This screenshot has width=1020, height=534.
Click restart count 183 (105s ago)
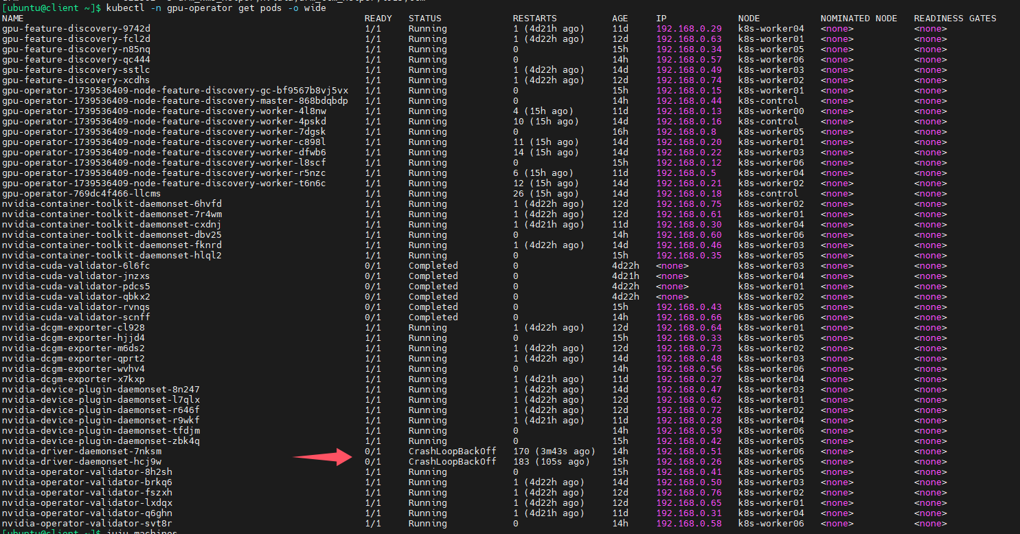click(x=551, y=461)
